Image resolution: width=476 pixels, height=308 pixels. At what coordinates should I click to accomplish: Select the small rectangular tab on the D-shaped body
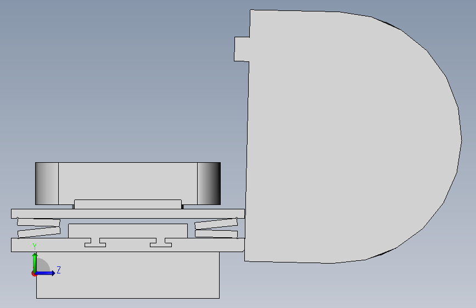[x=242, y=49]
